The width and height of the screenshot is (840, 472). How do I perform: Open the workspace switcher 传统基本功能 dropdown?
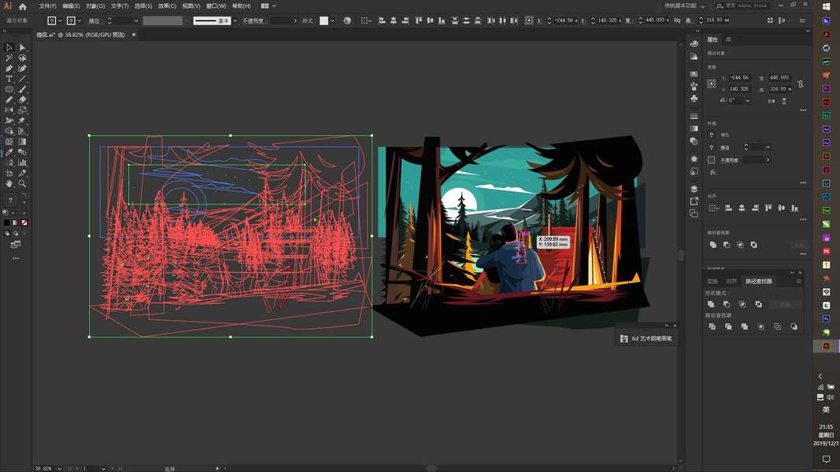pyautogui.click(x=685, y=6)
